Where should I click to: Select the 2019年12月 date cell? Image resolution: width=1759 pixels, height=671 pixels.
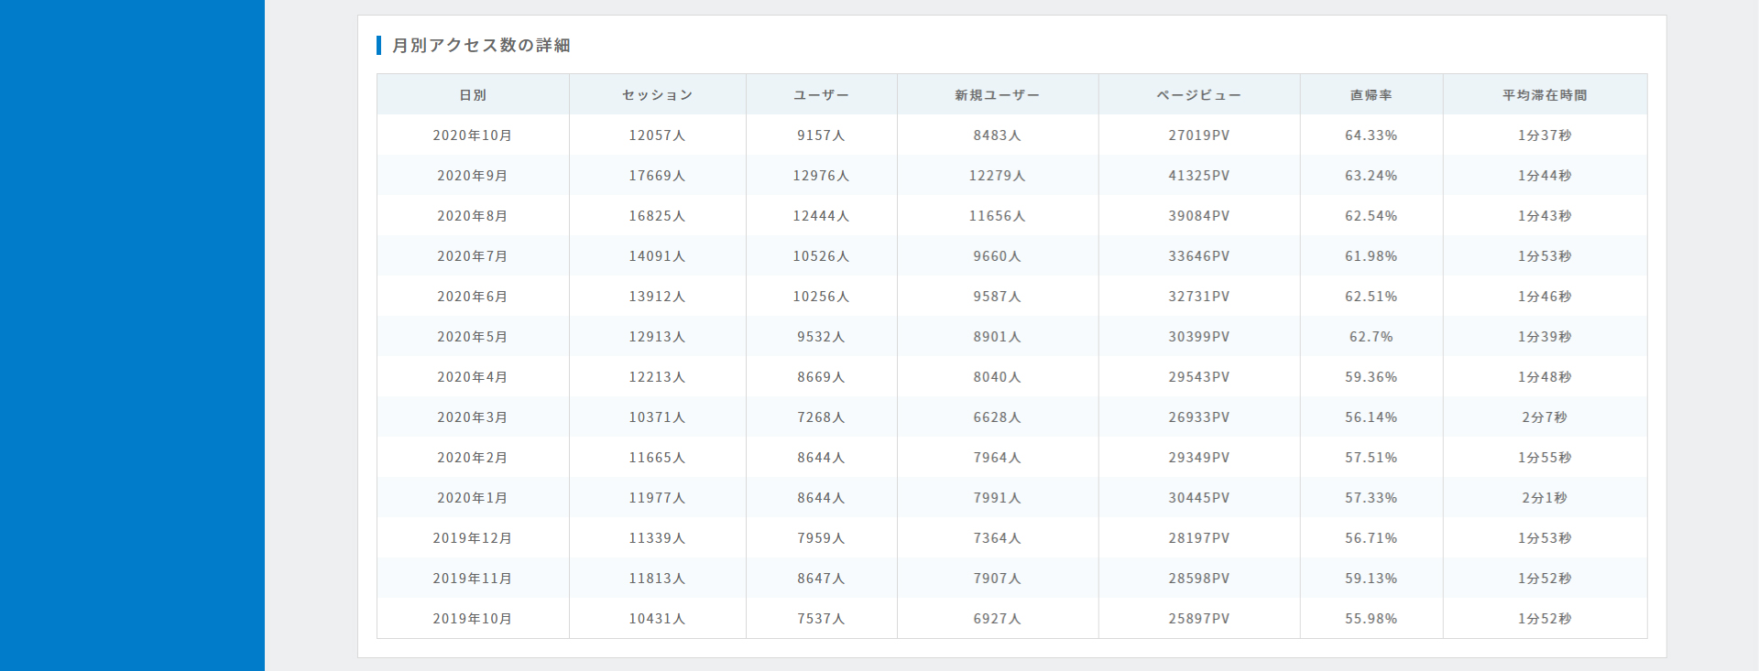pos(473,538)
